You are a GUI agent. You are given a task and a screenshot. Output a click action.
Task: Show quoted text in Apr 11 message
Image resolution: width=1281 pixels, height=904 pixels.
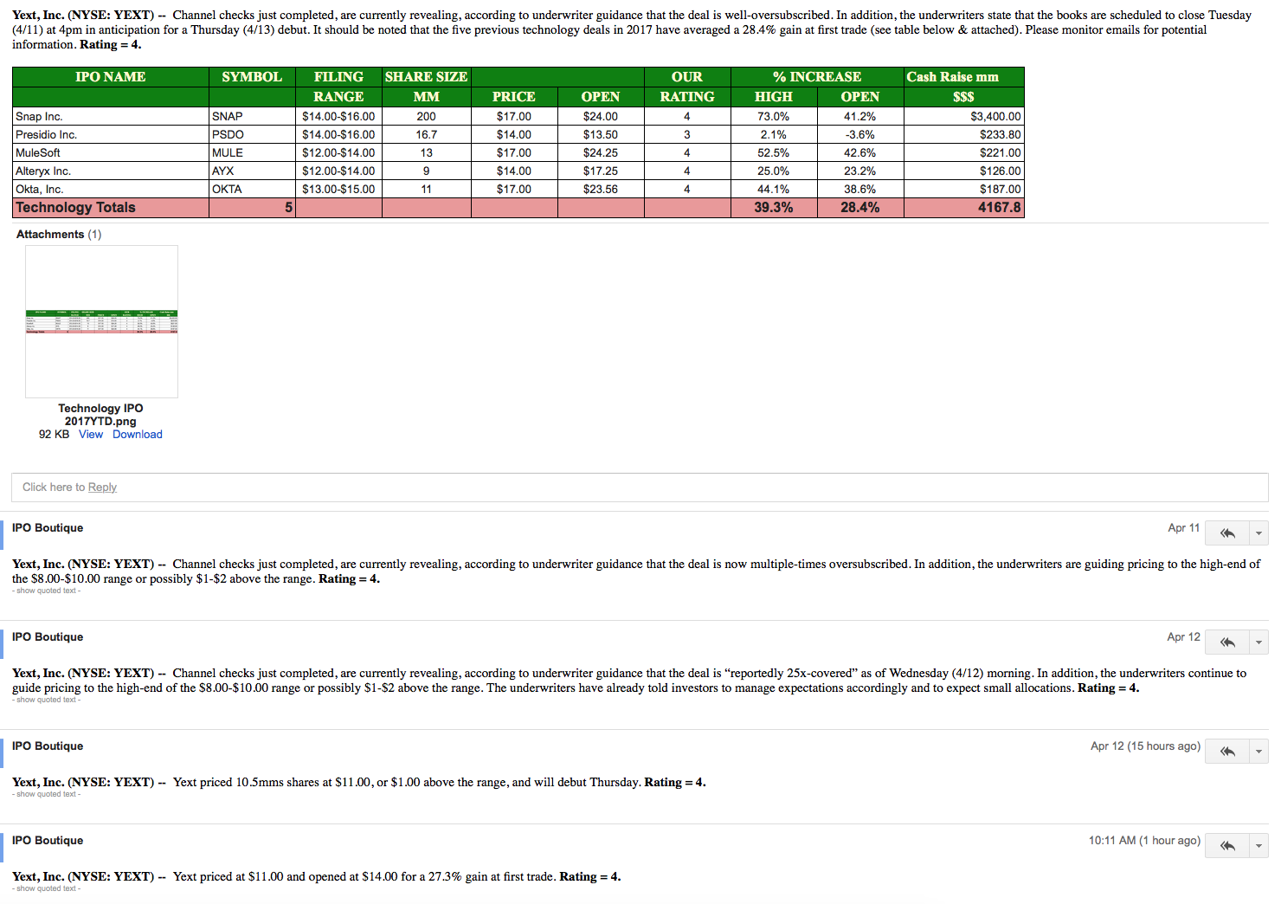pyautogui.click(x=47, y=591)
